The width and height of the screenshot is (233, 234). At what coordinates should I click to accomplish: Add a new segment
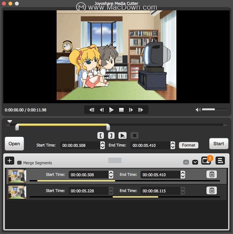[x=10, y=161]
